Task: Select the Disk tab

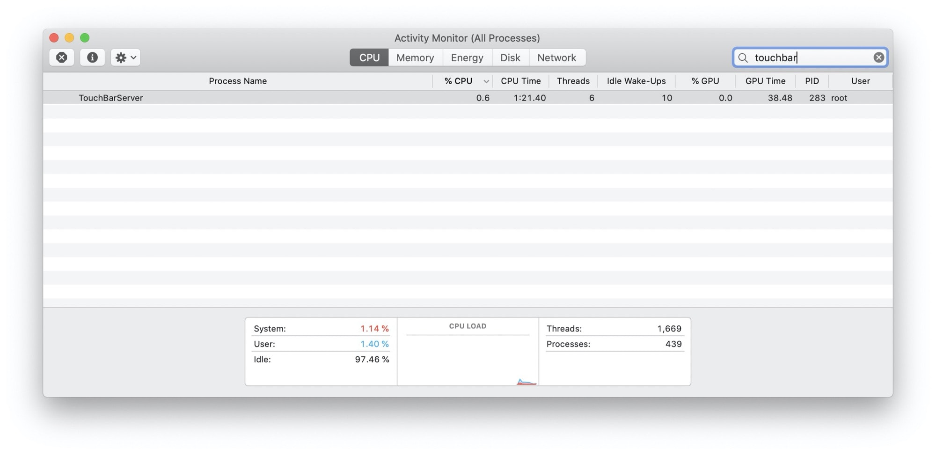Action: [510, 58]
